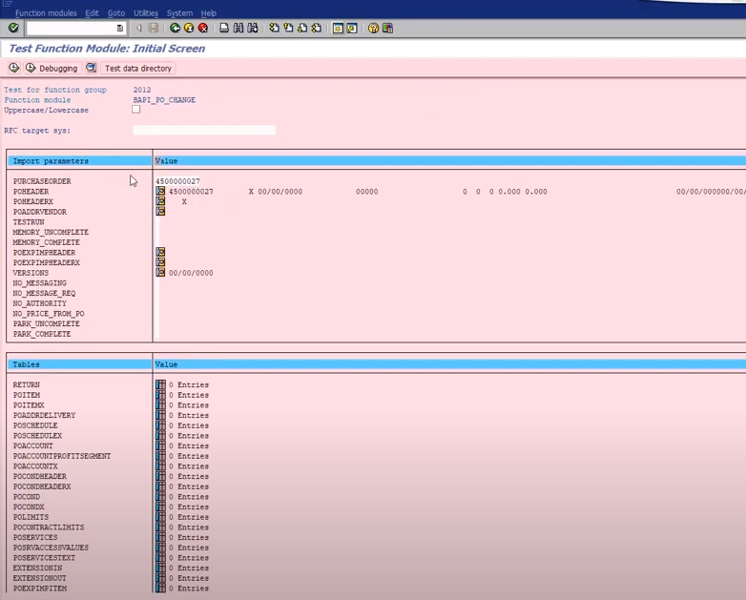
Task: Toggle the Uppercase/Lowercase checkbox
Action: [136, 110]
